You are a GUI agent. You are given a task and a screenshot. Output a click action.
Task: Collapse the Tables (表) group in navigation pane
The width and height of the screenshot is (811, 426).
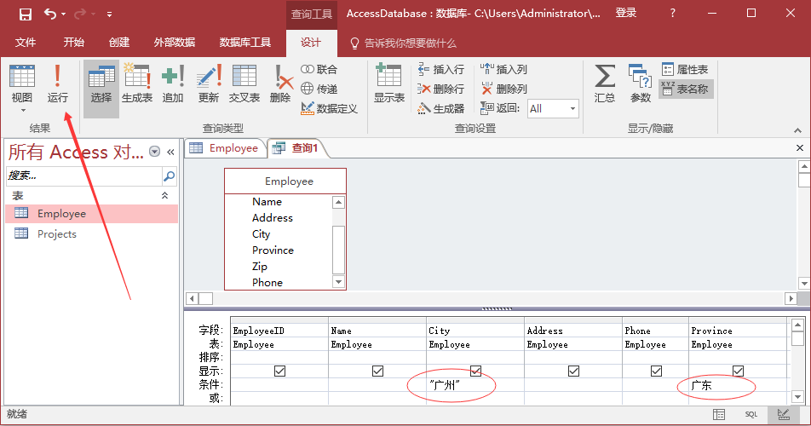pyautogui.click(x=165, y=196)
